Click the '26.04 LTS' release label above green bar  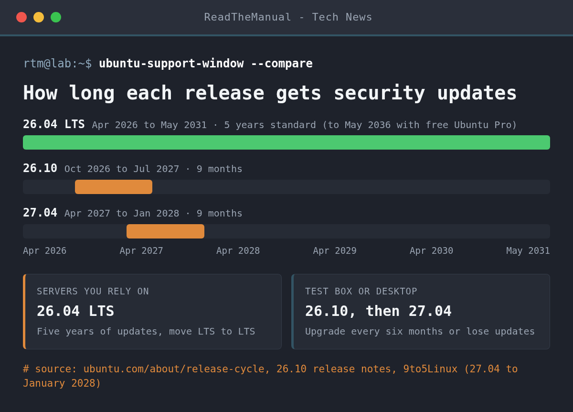[x=54, y=124]
